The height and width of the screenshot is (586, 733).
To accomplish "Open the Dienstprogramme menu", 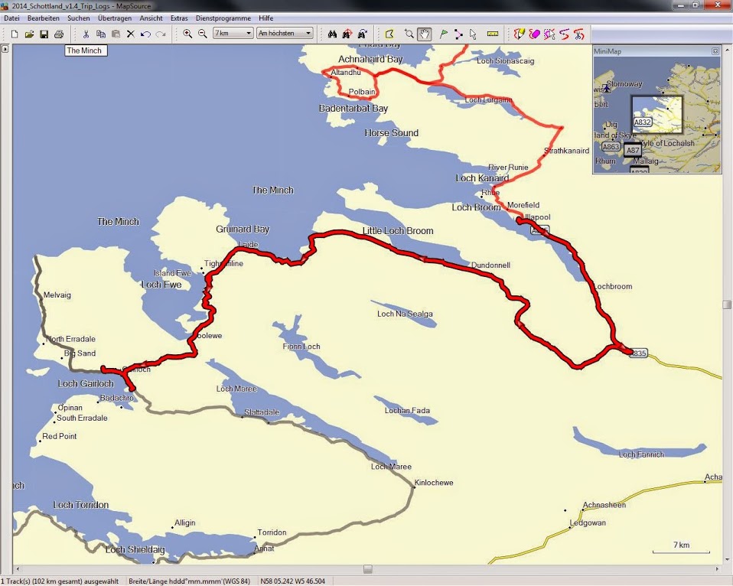I will click(223, 18).
